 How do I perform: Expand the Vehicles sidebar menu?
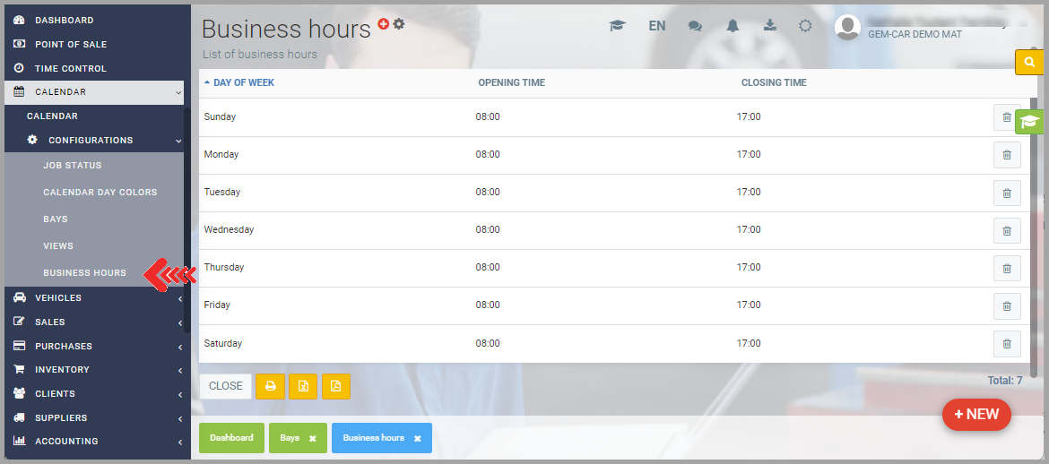pyautogui.click(x=94, y=297)
